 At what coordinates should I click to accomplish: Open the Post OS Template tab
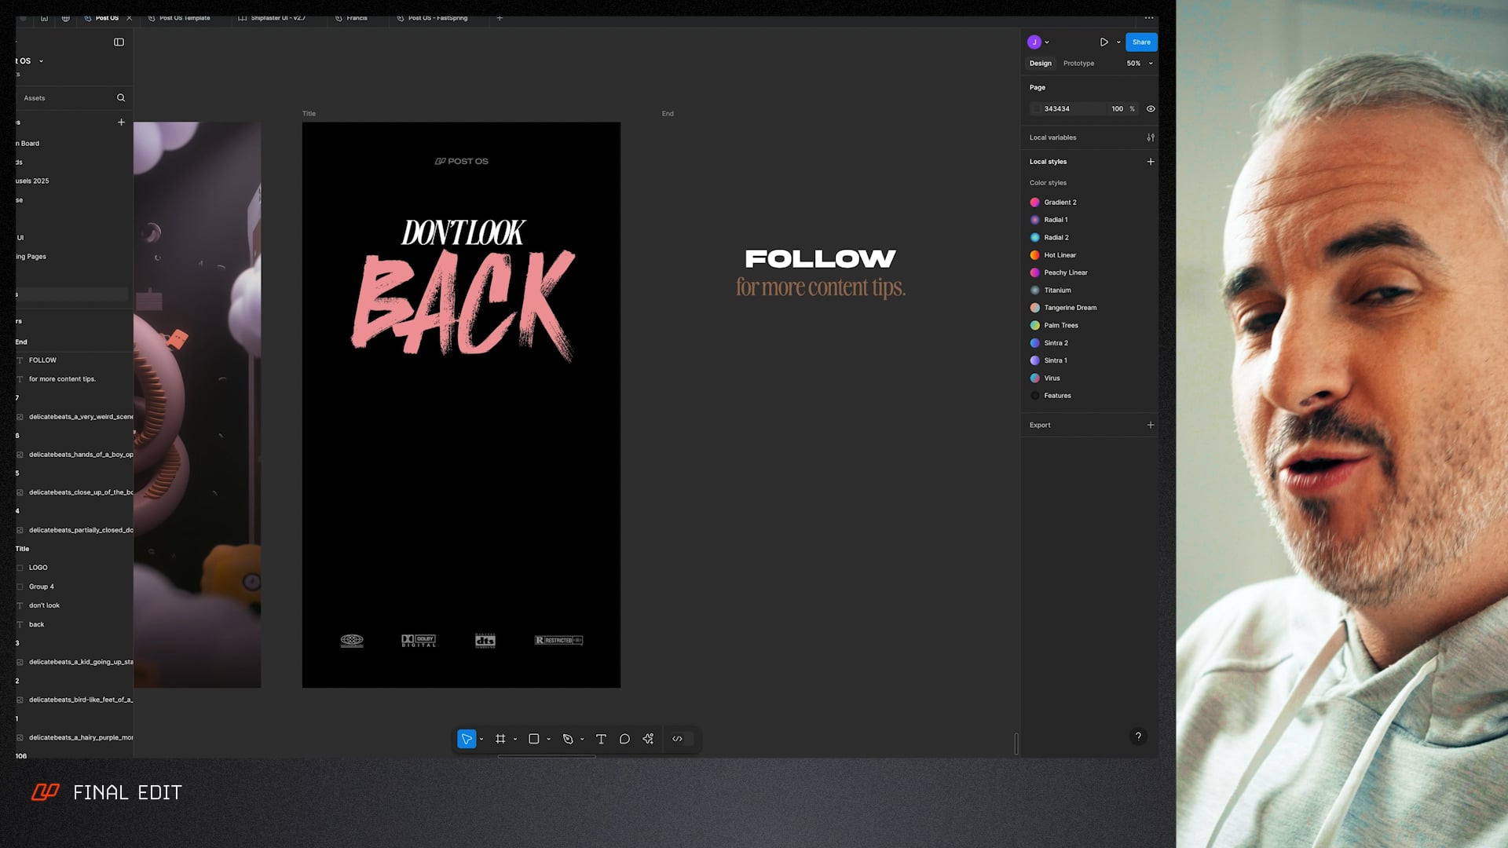click(x=182, y=17)
